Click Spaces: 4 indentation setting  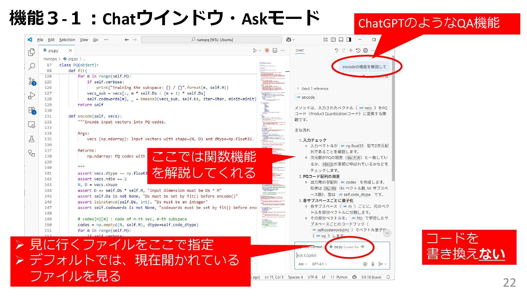[x=295, y=277]
